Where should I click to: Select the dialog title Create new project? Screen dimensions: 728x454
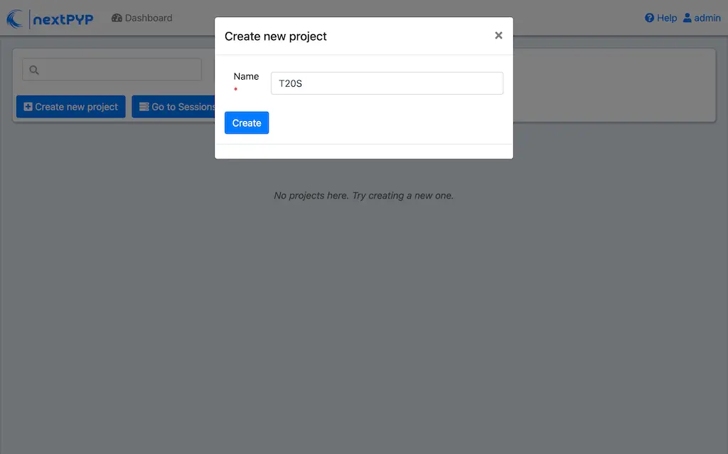coord(276,36)
